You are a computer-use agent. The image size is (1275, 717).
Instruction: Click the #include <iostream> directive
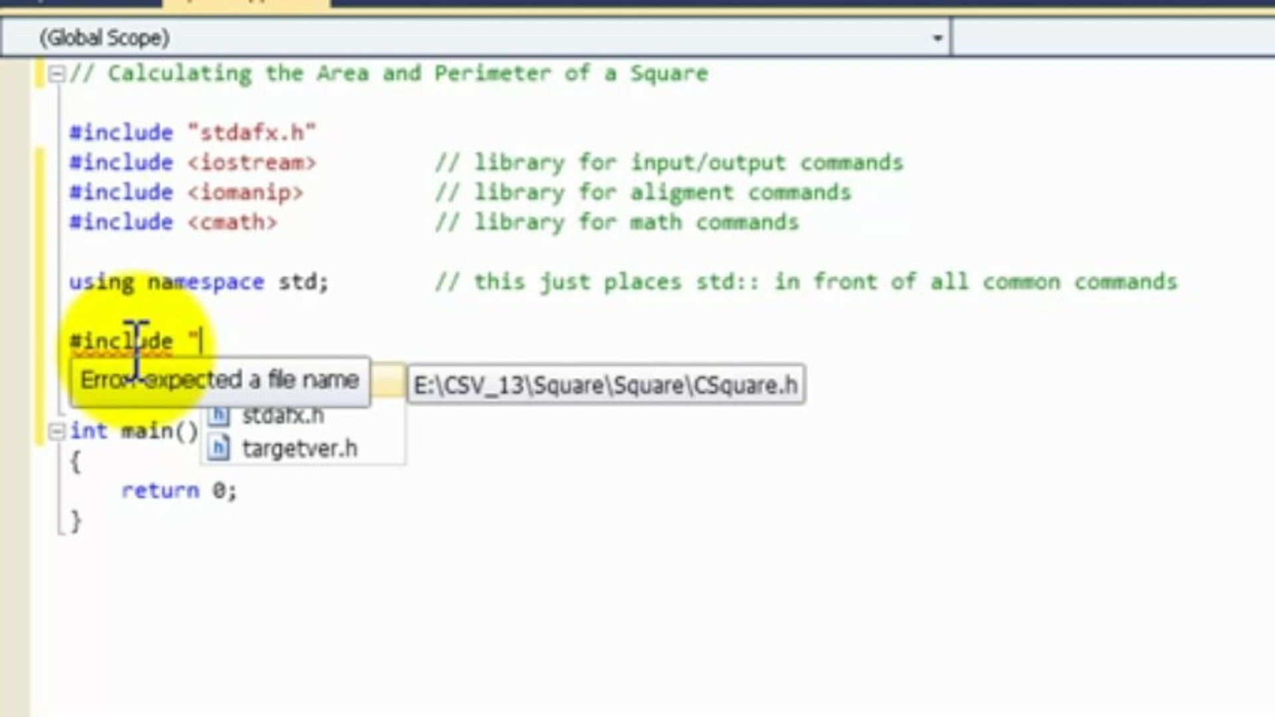(x=193, y=163)
